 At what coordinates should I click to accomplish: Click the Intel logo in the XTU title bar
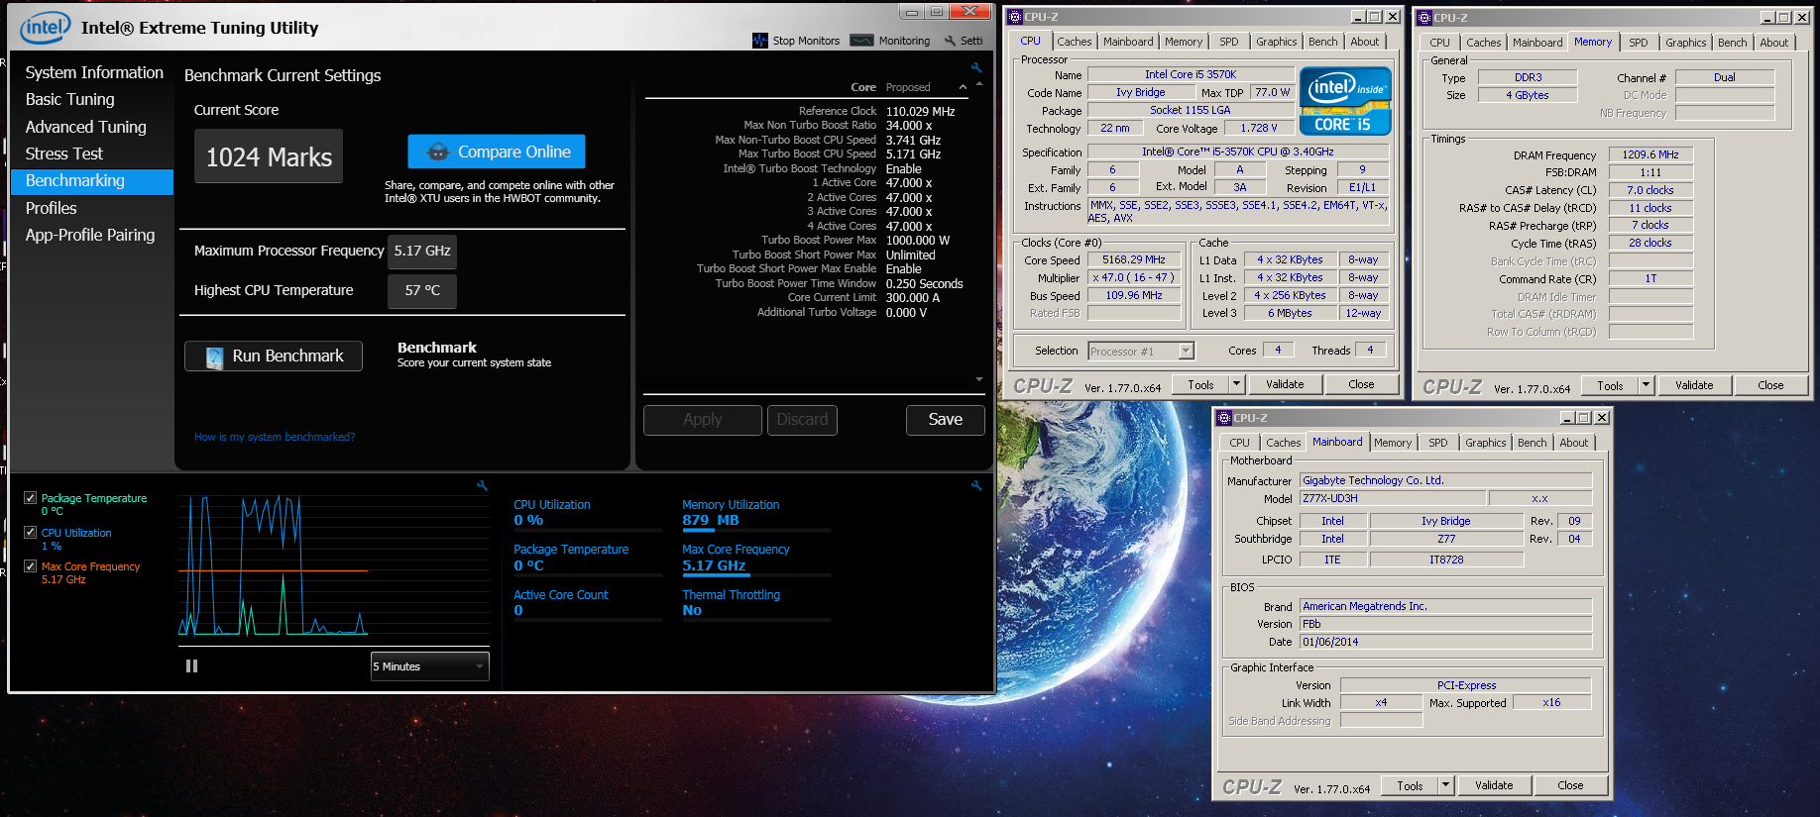tap(45, 27)
